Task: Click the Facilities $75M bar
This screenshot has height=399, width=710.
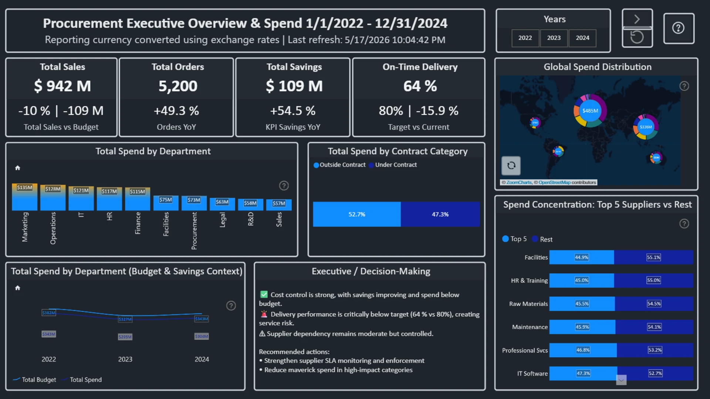Action: (166, 203)
